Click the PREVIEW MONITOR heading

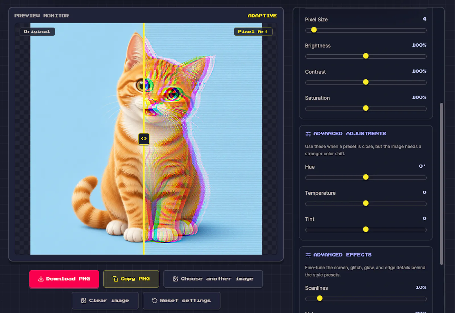pos(42,16)
